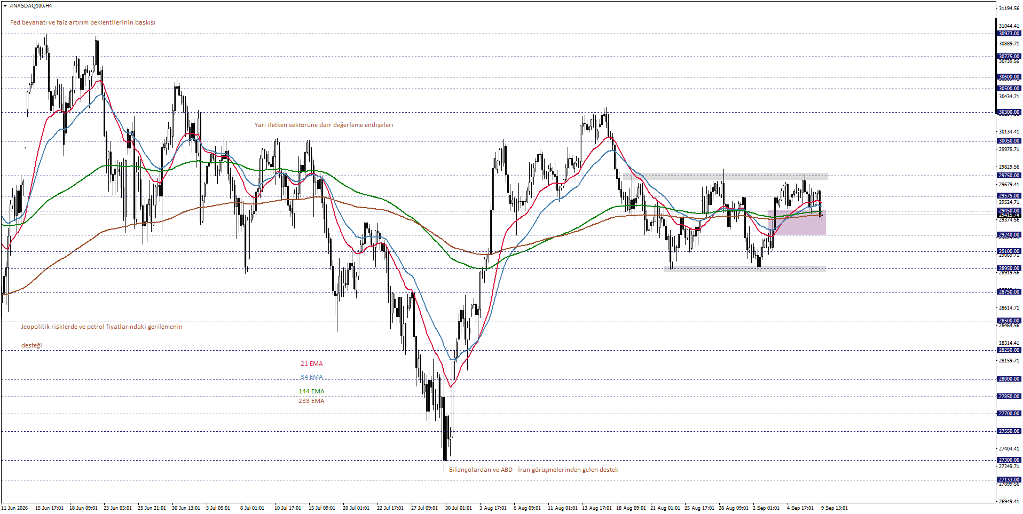Click the 27700.00 price level label
This screenshot has width=1023, height=514.
[1009, 414]
